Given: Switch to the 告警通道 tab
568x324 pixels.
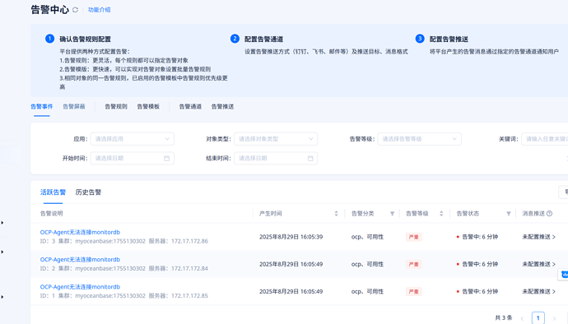Looking at the screenshot, I should tap(190, 106).
